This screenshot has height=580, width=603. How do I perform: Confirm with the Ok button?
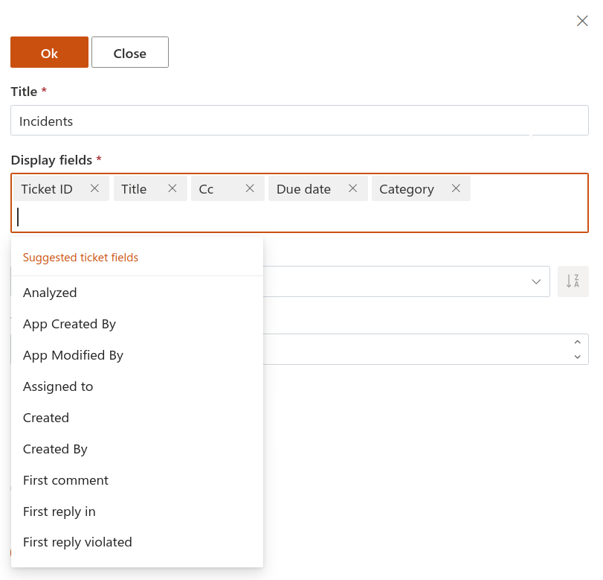(49, 52)
